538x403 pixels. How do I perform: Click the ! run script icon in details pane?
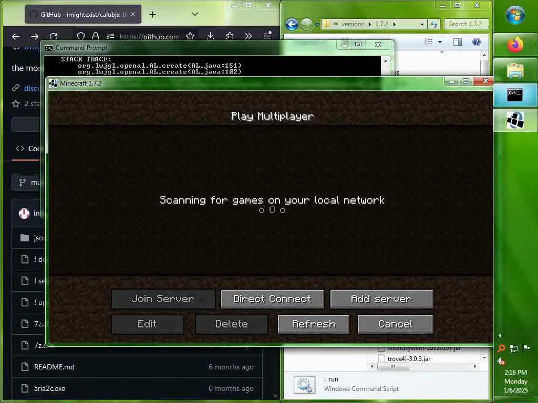click(304, 385)
